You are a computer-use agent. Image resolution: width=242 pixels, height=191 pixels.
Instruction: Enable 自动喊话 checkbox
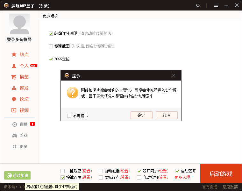[101, 171]
